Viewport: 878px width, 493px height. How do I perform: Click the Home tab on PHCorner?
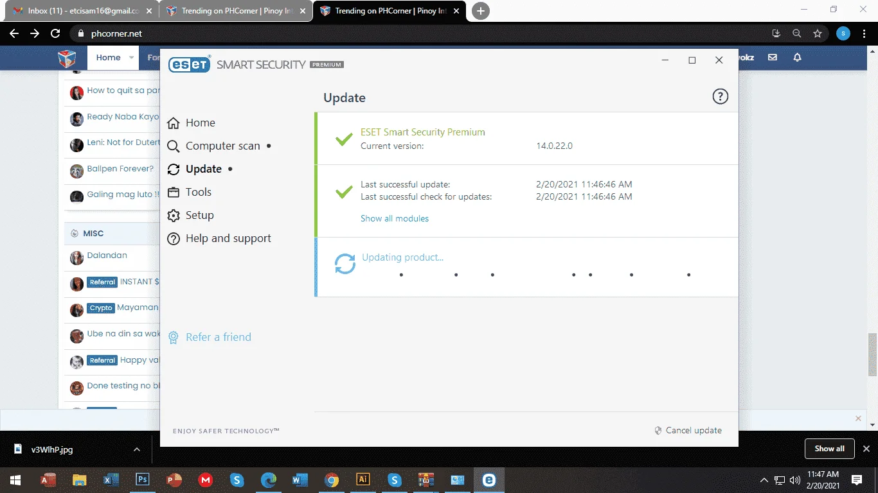[x=108, y=57]
